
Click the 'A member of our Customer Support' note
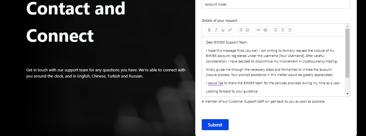pos(263,101)
